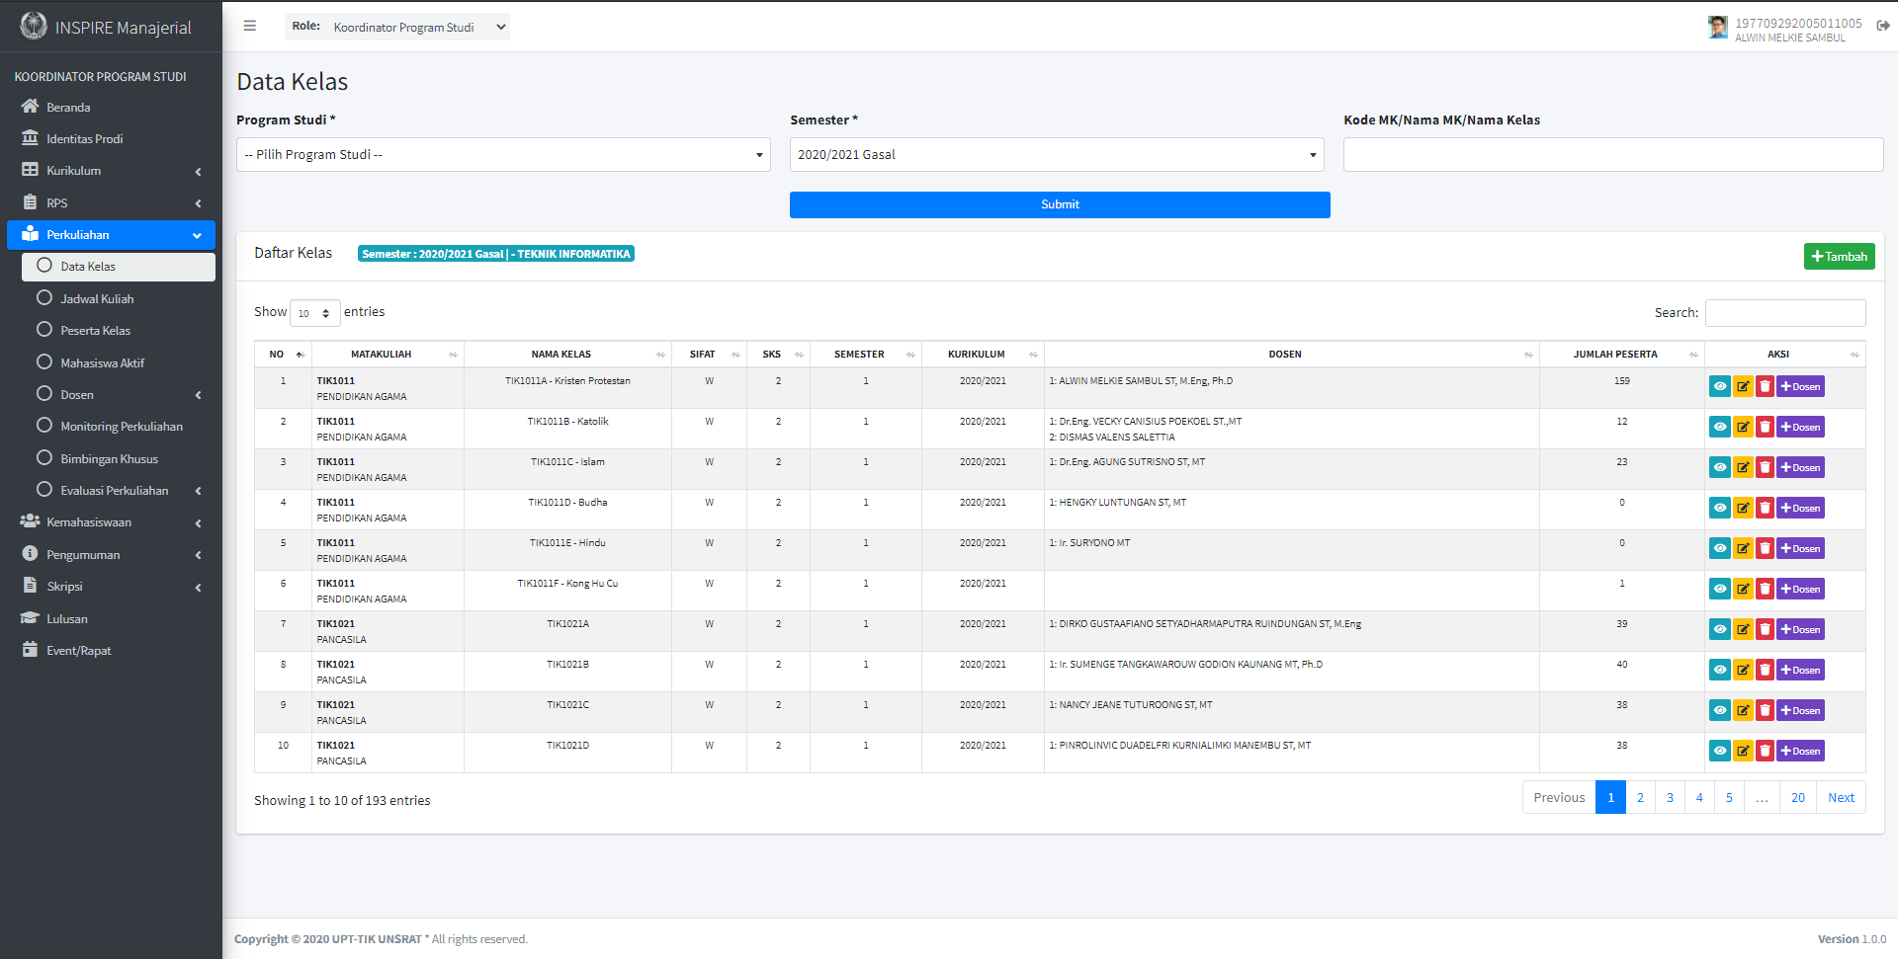Image resolution: width=1898 pixels, height=959 pixels.
Task: Click the logout icon beside the username
Action: click(1882, 27)
